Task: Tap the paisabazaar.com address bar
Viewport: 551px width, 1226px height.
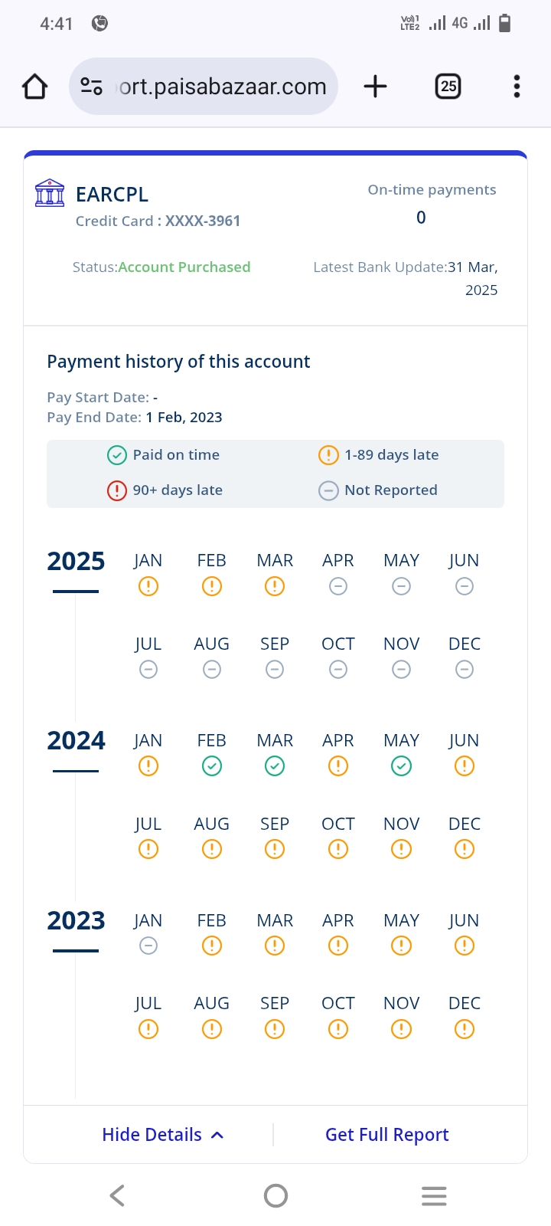Action: 222,87
